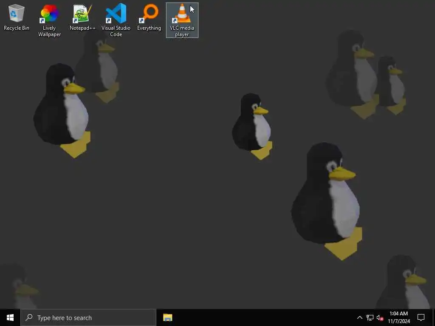
Task: Select the Recycle Bin desktop icon
Action: [17, 17]
